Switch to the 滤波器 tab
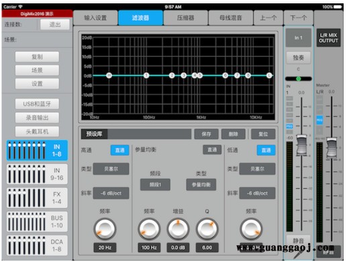349x262 pixels. (140, 17)
